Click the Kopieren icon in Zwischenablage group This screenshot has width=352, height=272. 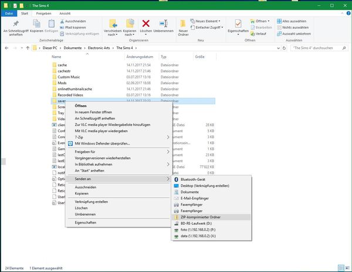coord(36,24)
